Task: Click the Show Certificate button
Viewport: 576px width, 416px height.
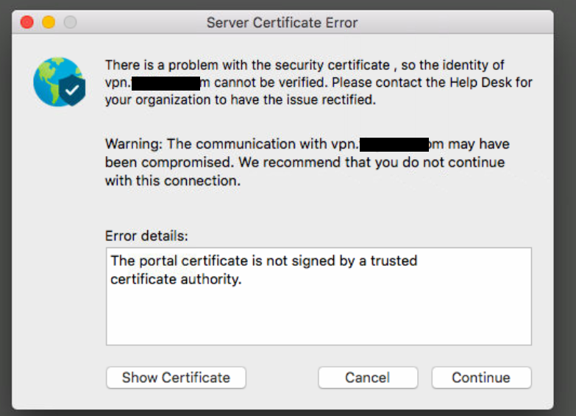Action: point(176,378)
